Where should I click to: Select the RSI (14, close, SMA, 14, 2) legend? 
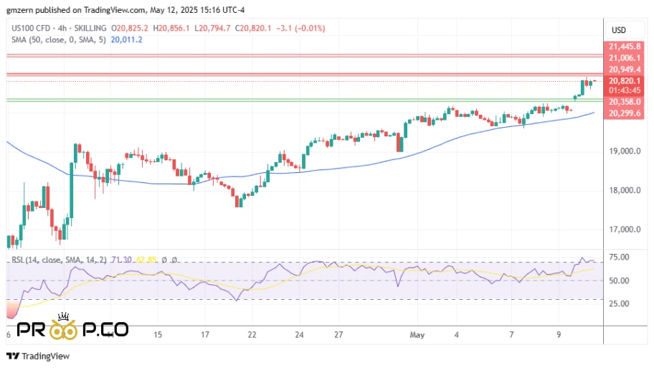pos(59,260)
